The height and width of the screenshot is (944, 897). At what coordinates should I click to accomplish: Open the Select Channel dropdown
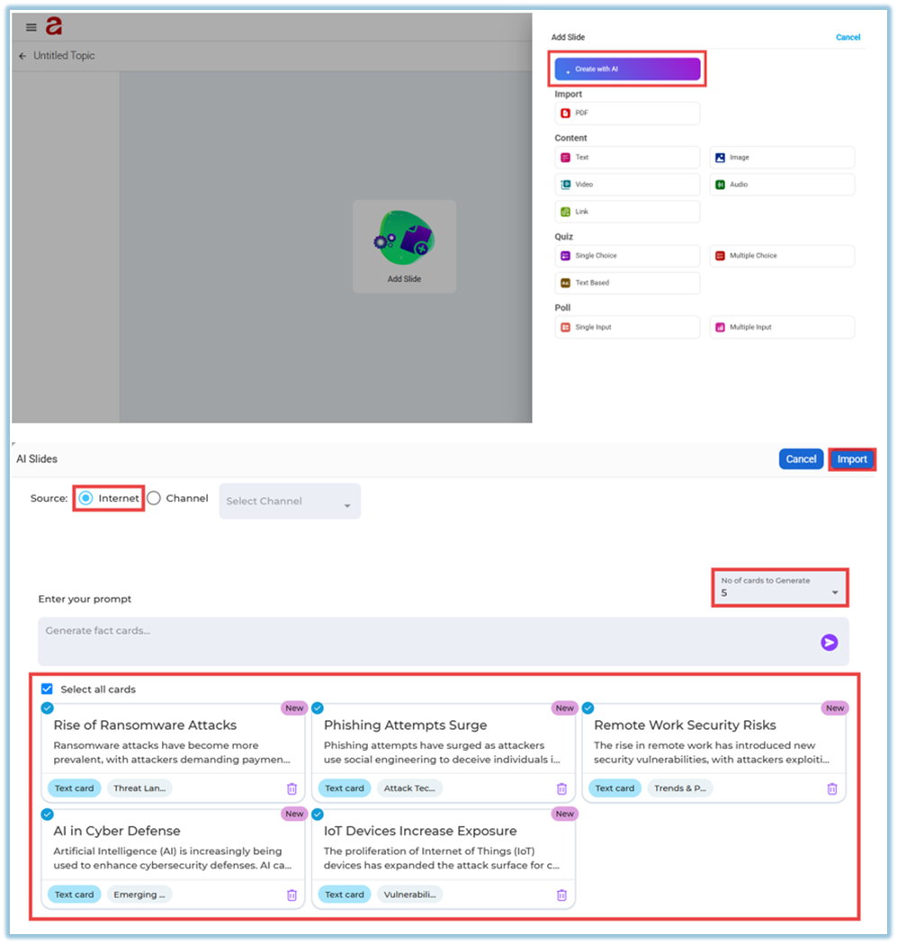coord(289,502)
